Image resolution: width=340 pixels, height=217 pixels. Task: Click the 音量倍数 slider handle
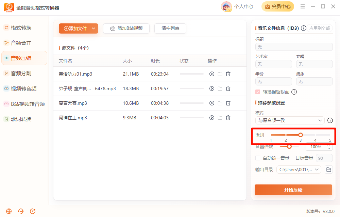click(x=289, y=147)
